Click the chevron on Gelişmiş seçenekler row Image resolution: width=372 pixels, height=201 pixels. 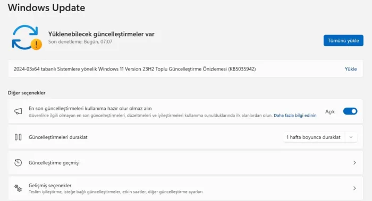(x=354, y=188)
